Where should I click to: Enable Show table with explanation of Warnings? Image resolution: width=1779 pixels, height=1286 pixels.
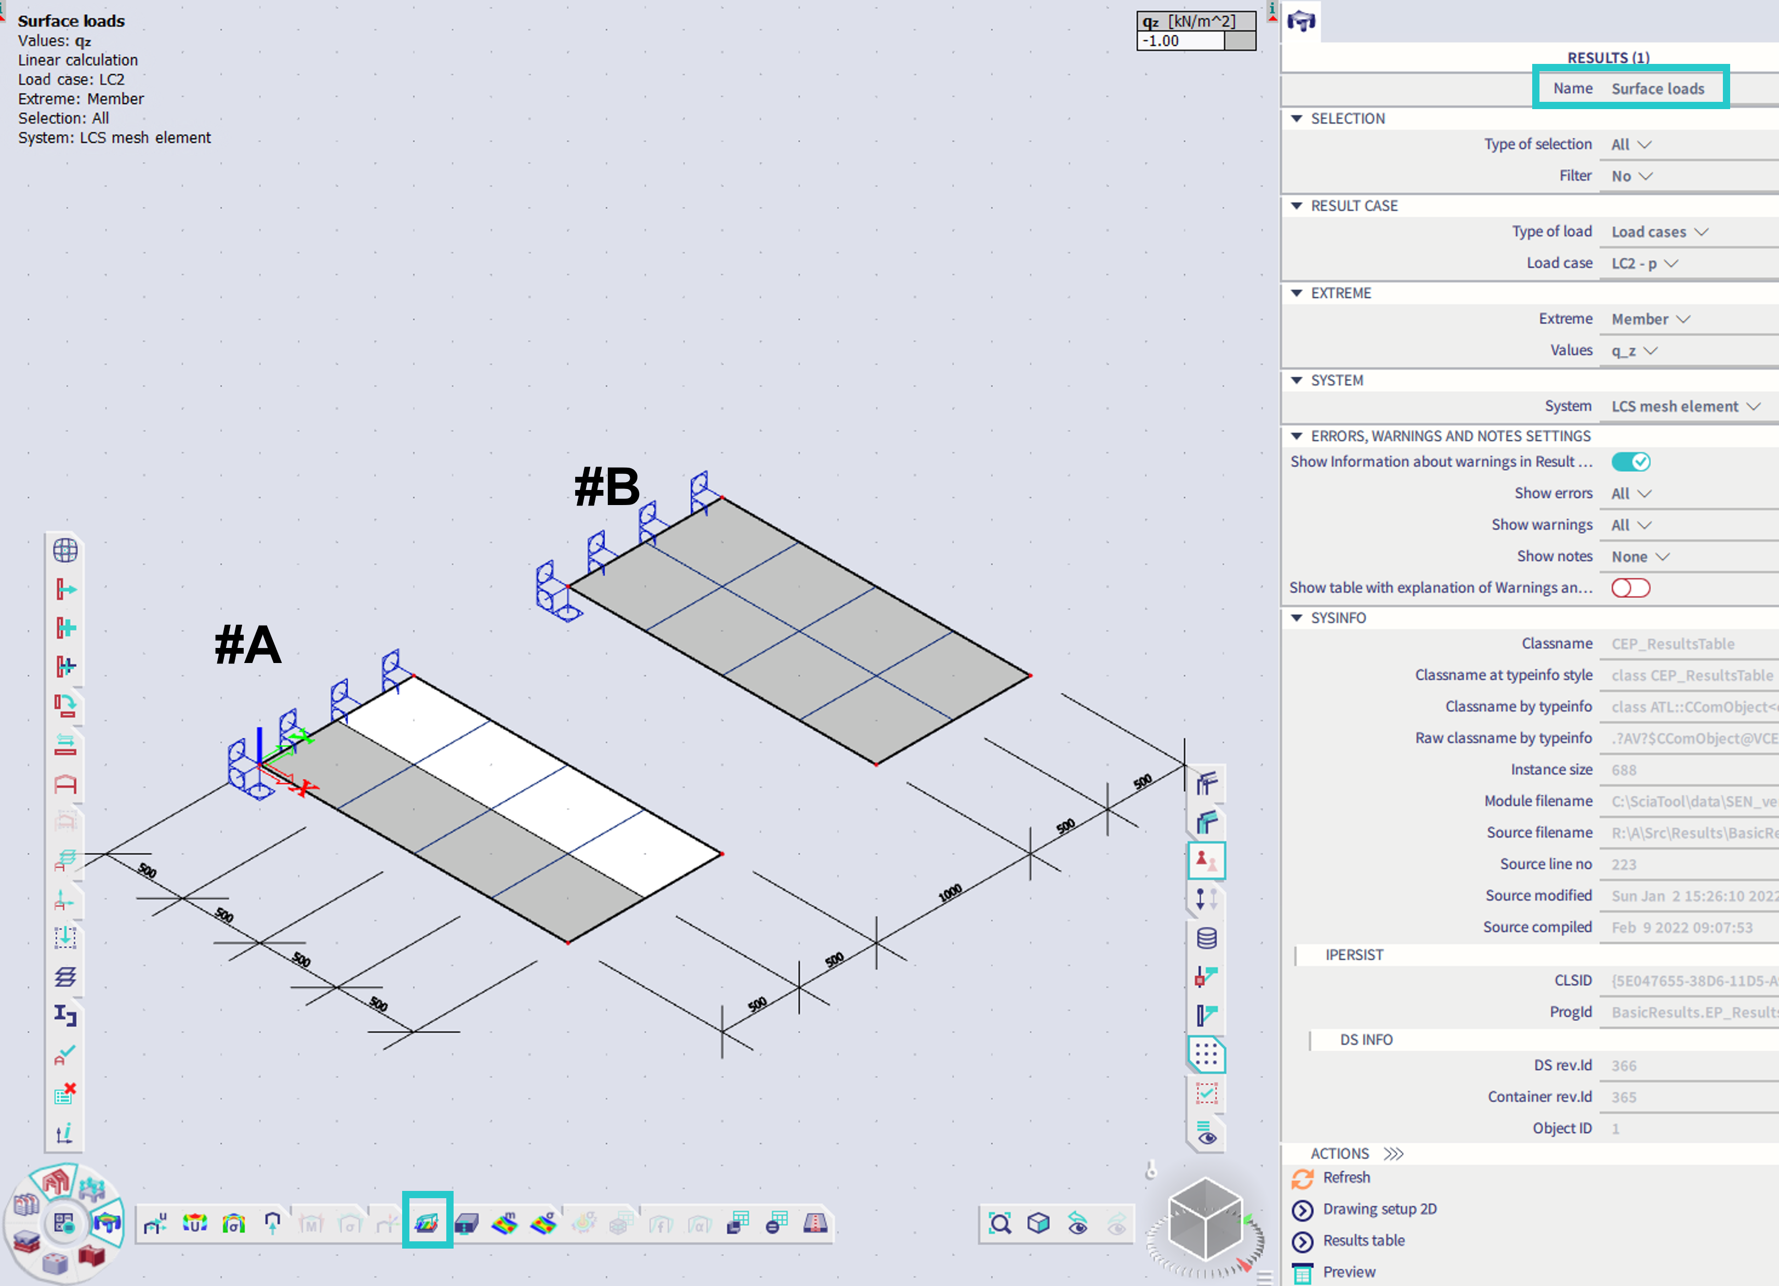[x=1631, y=588]
